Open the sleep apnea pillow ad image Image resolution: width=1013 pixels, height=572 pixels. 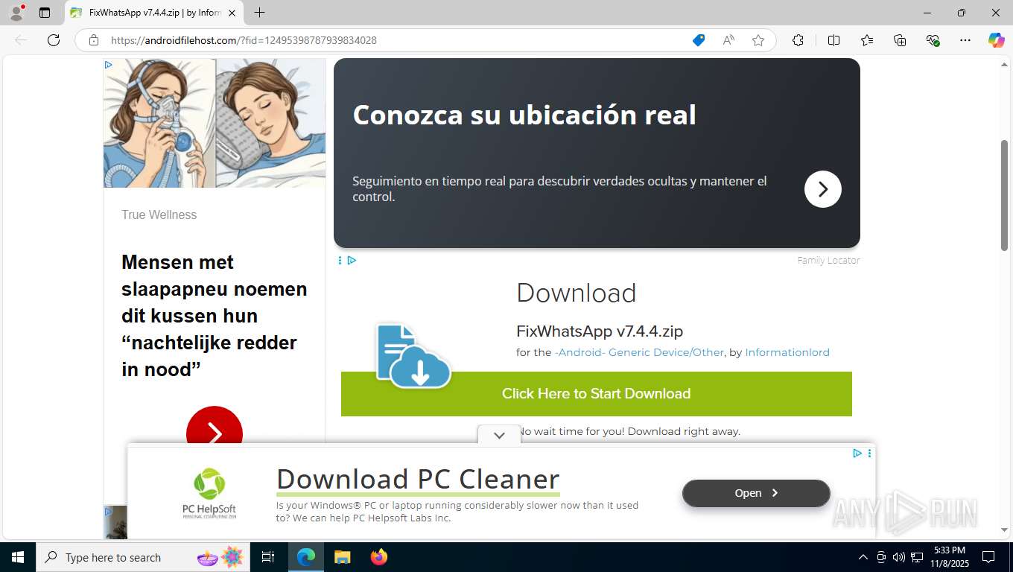tap(215, 123)
